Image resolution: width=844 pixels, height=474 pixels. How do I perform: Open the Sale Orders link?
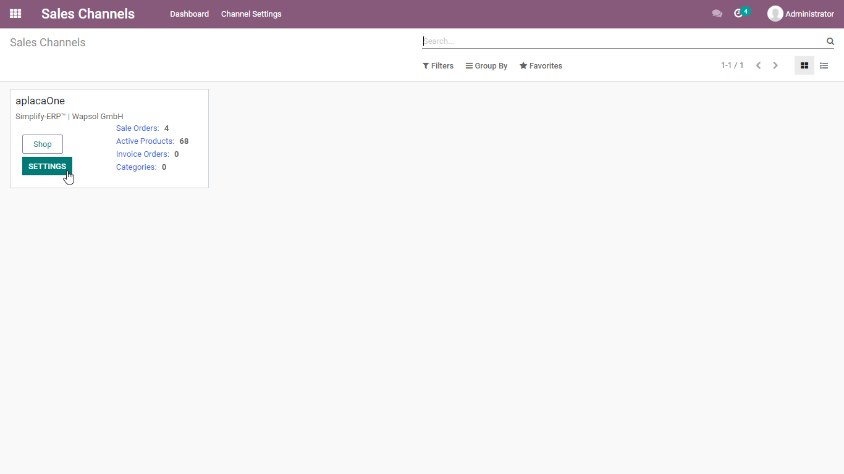tap(138, 128)
